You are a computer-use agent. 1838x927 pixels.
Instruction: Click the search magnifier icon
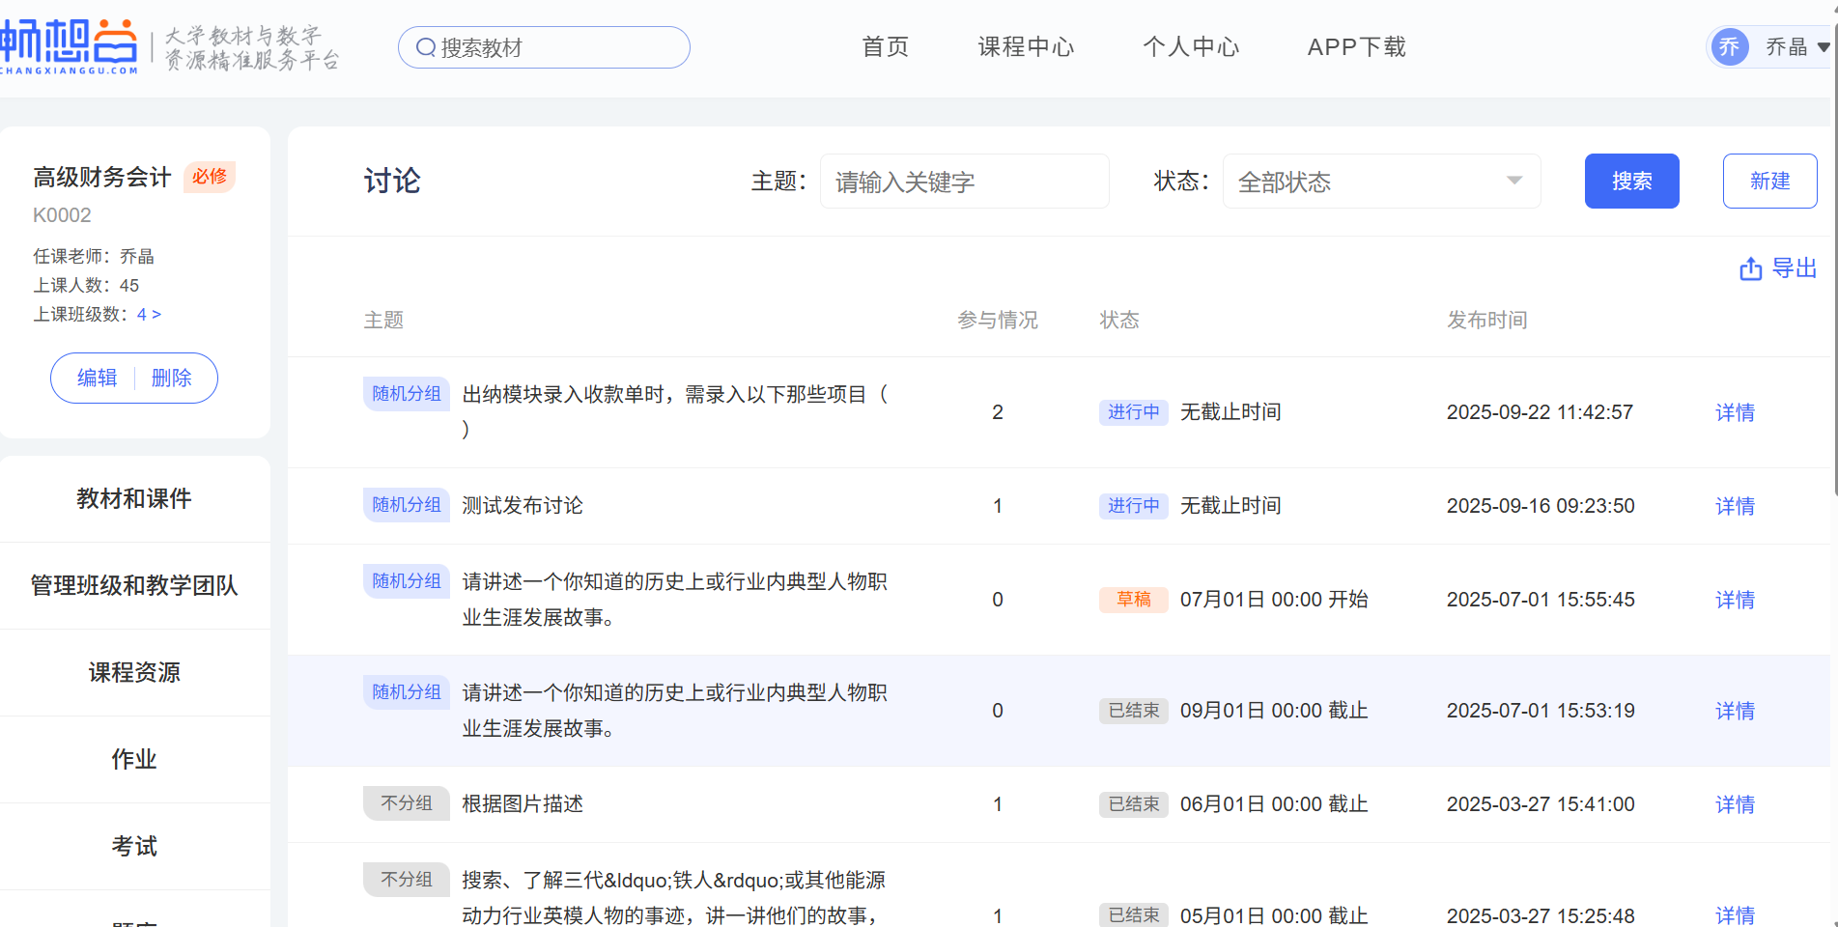click(x=426, y=47)
